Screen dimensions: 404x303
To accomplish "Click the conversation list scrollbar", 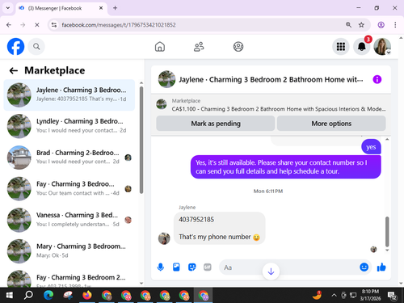I will click(x=141, y=140).
